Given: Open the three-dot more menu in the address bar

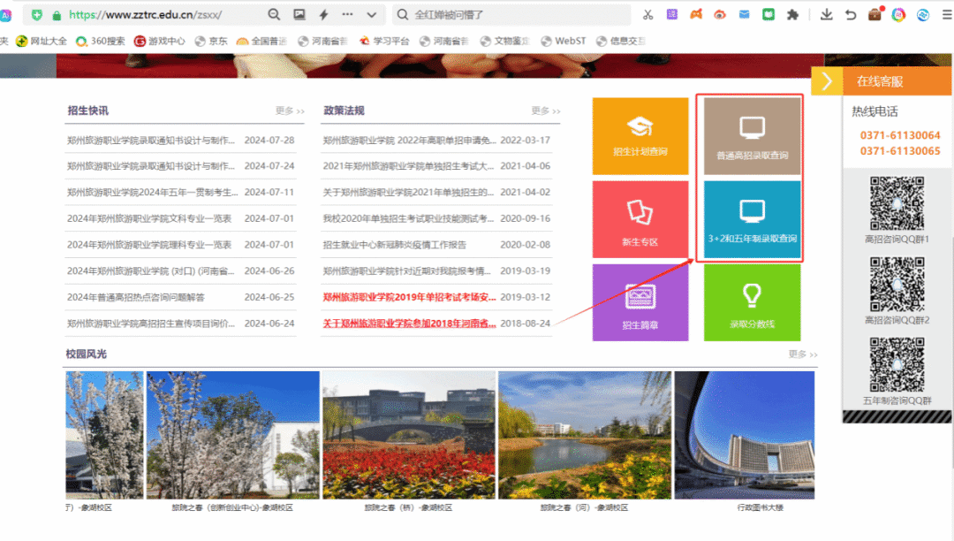Looking at the screenshot, I should tap(347, 14).
